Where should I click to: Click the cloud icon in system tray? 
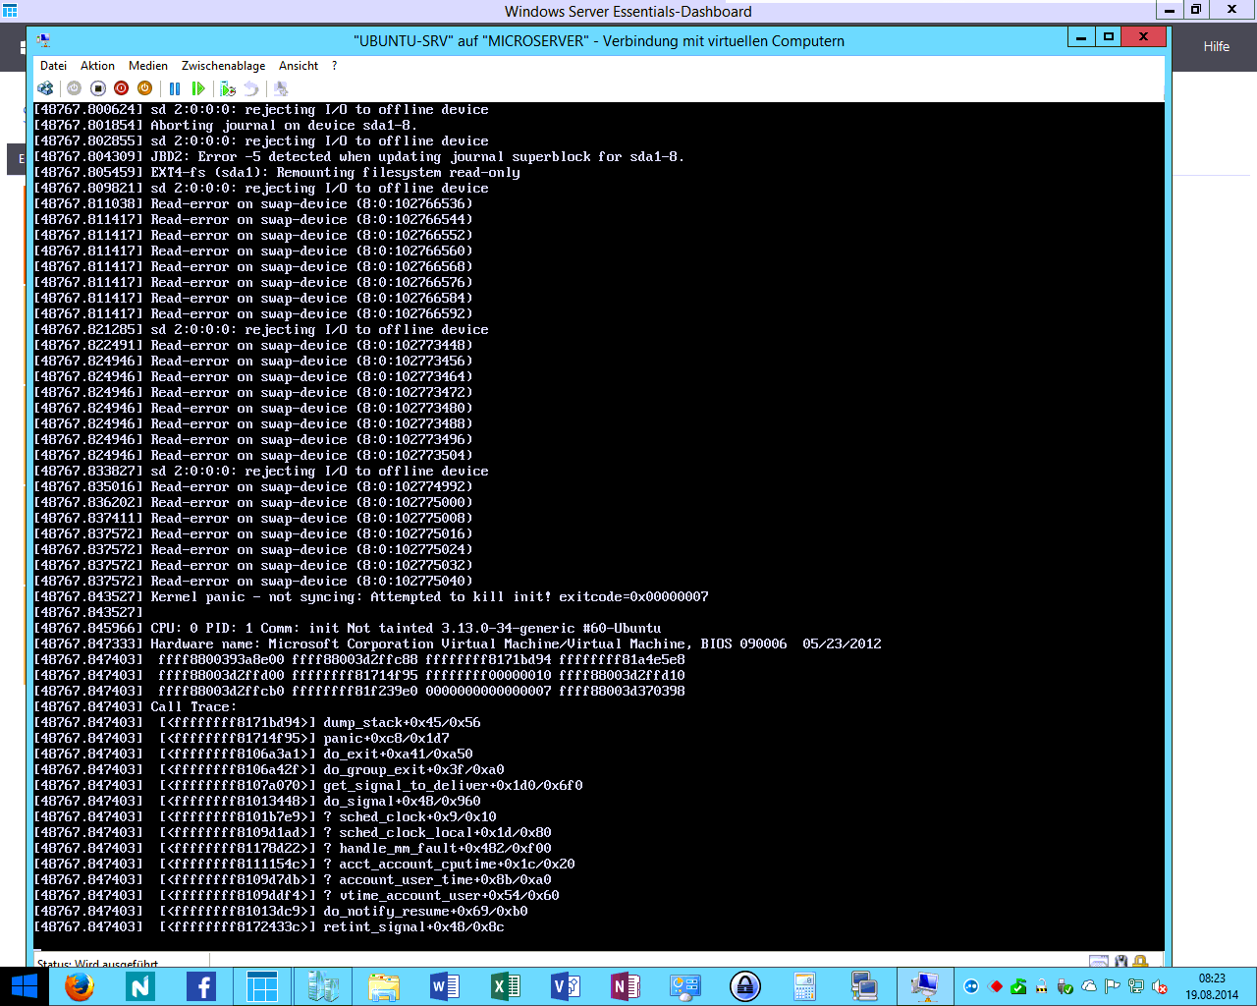(1089, 986)
